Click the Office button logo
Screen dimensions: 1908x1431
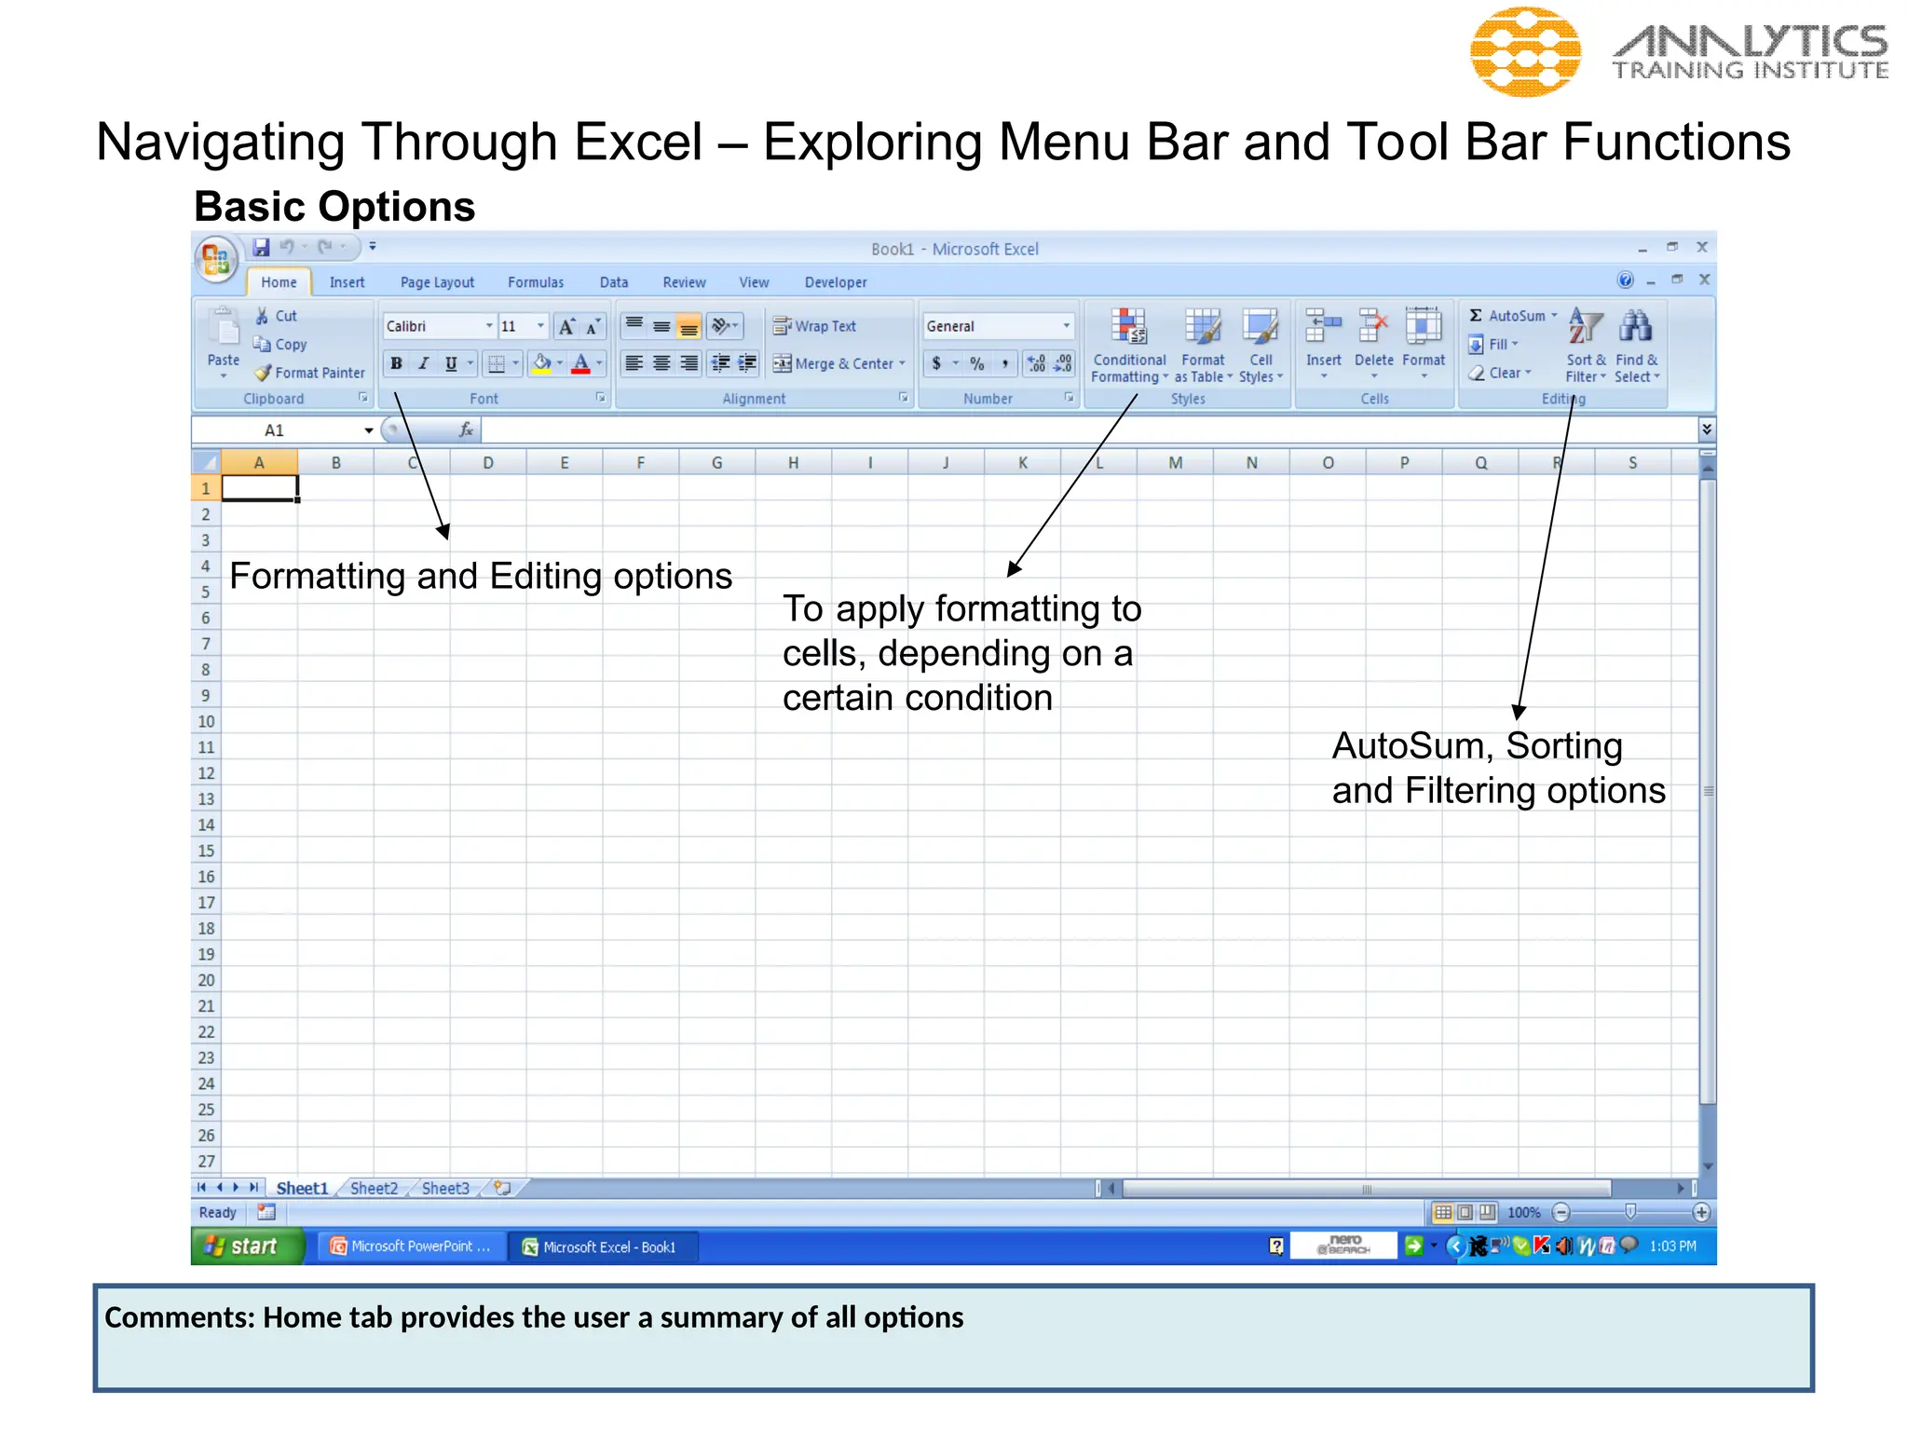click(216, 258)
